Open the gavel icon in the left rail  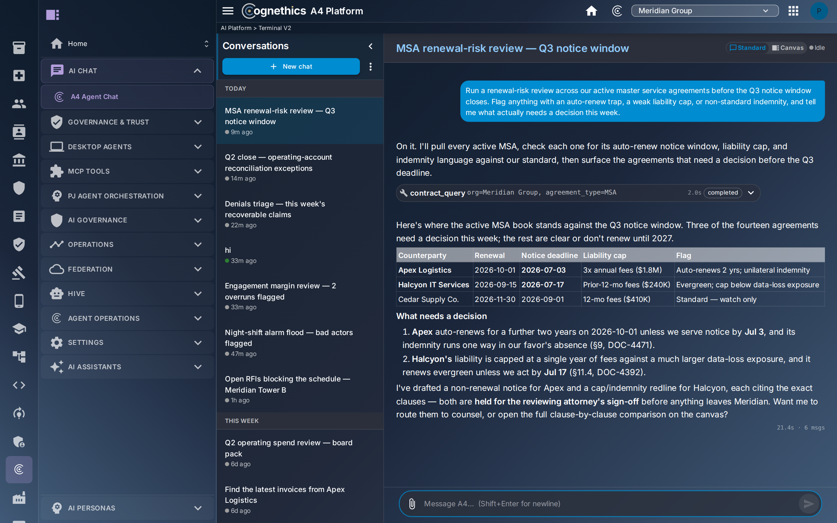pos(19,273)
